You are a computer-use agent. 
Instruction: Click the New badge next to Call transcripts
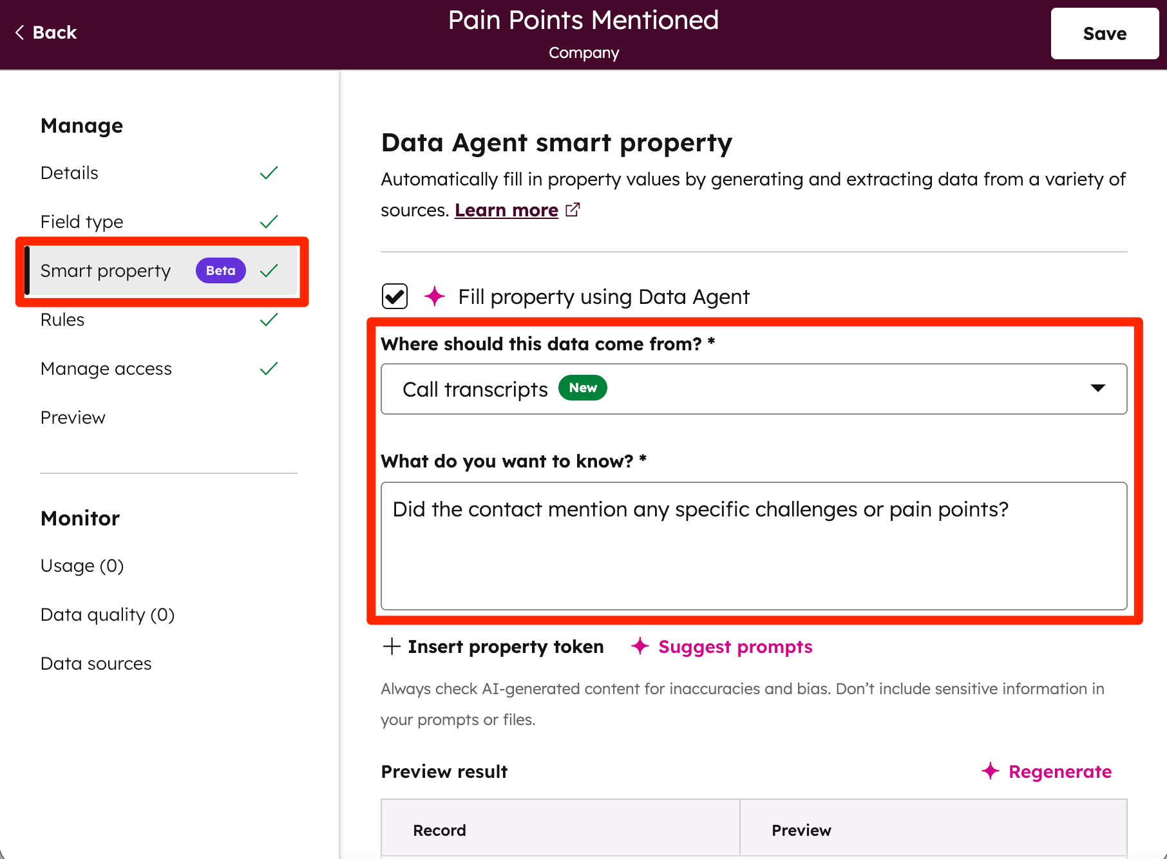click(x=582, y=388)
